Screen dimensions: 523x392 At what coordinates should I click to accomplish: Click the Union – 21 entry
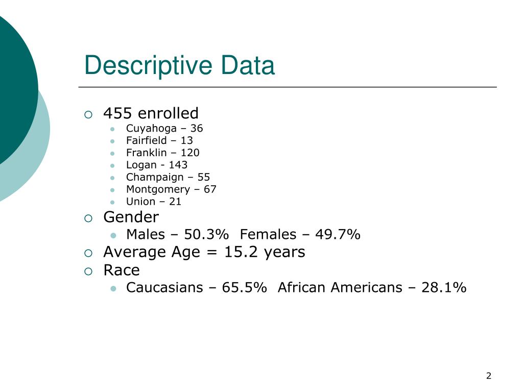click(x=154, y=202)
